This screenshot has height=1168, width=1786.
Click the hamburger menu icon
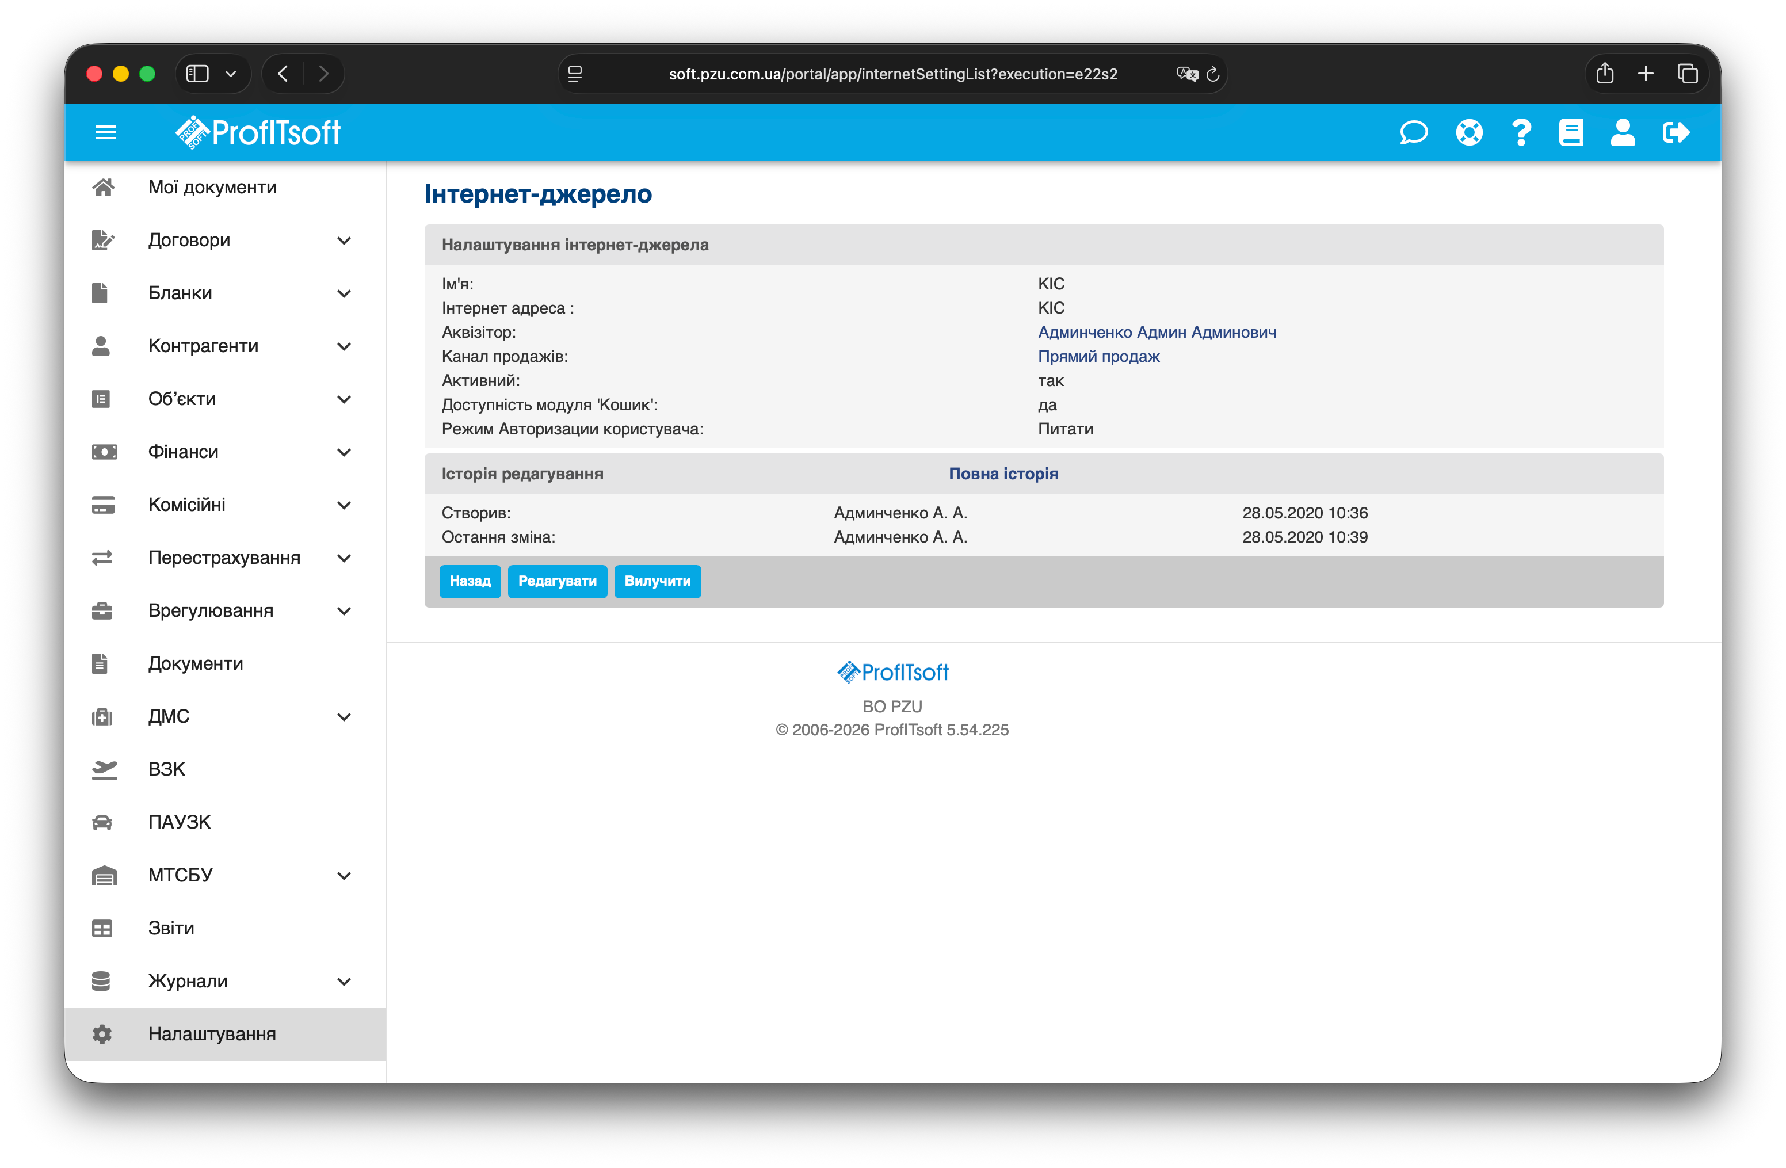(x=106, y=133)
